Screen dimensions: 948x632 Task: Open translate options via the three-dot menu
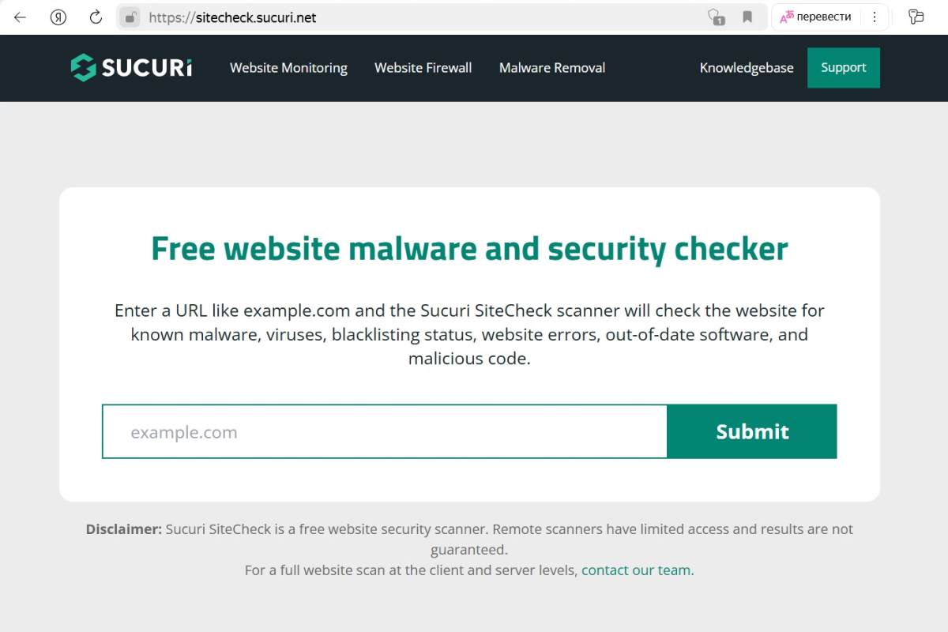tap(874, 17)
